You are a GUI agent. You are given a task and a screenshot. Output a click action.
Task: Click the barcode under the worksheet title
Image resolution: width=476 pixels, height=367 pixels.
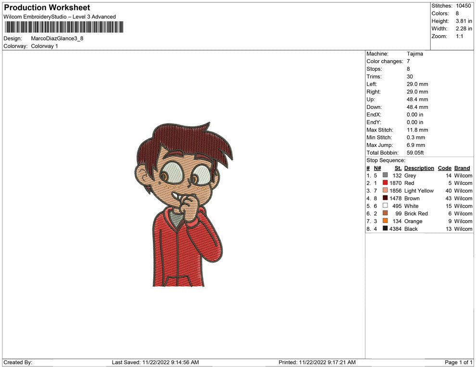point(64,27)
